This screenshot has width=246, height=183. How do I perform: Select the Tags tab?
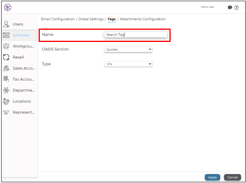click(x=112, y=19)
